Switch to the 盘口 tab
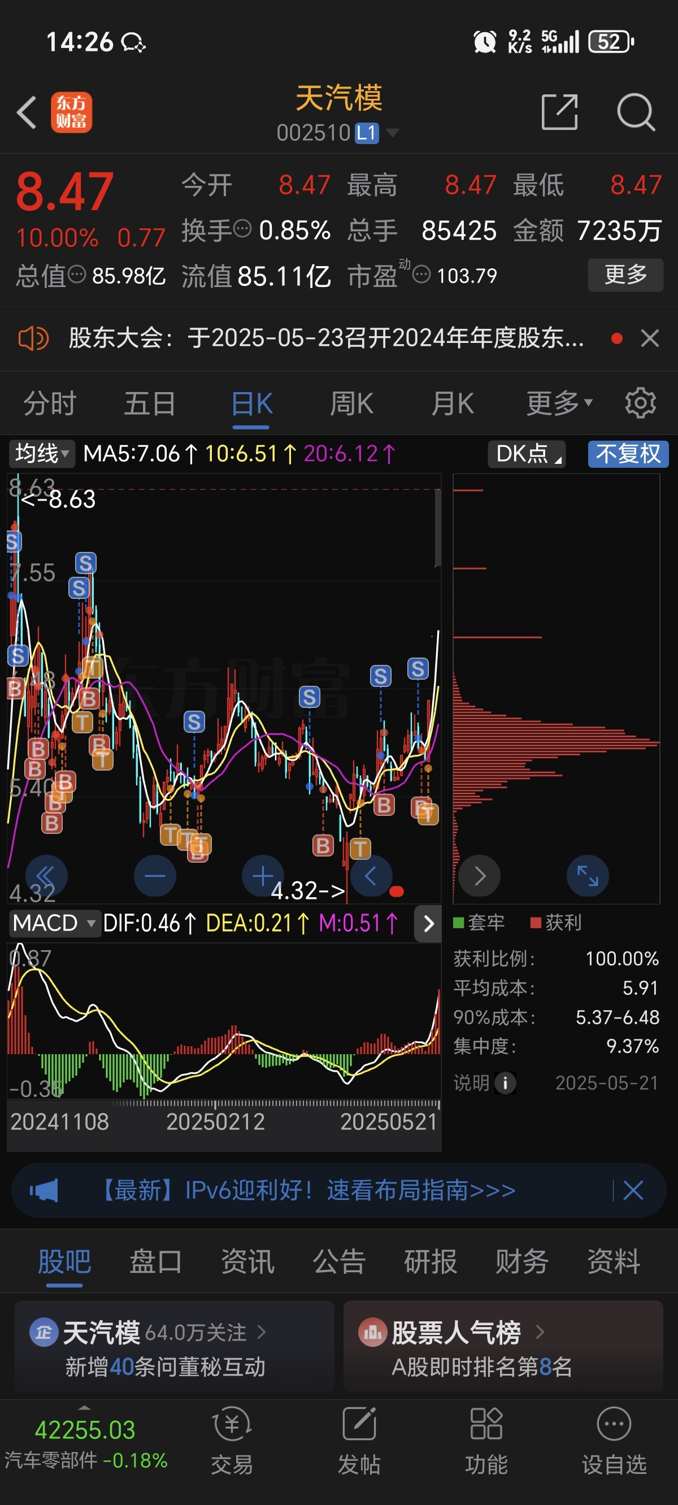 click(155, 1262)
